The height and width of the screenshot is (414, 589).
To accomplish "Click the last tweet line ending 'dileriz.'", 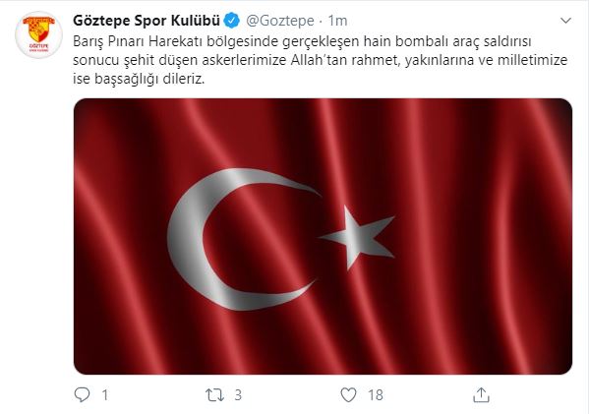I will 139,79.
